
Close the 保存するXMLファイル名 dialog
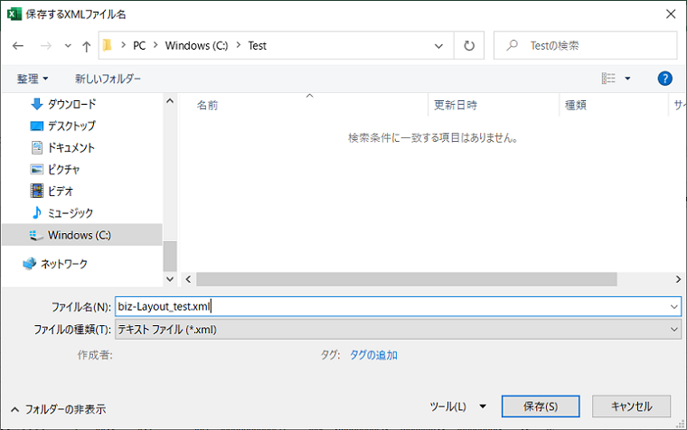(671, 14)
